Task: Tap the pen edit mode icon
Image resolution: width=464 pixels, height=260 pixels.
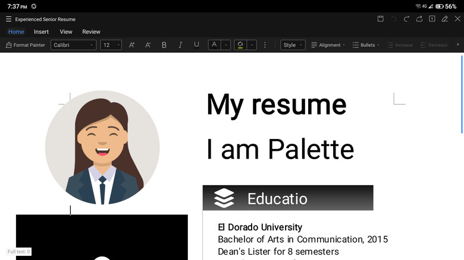Action: pyautogui.click(x=444, y=19)
